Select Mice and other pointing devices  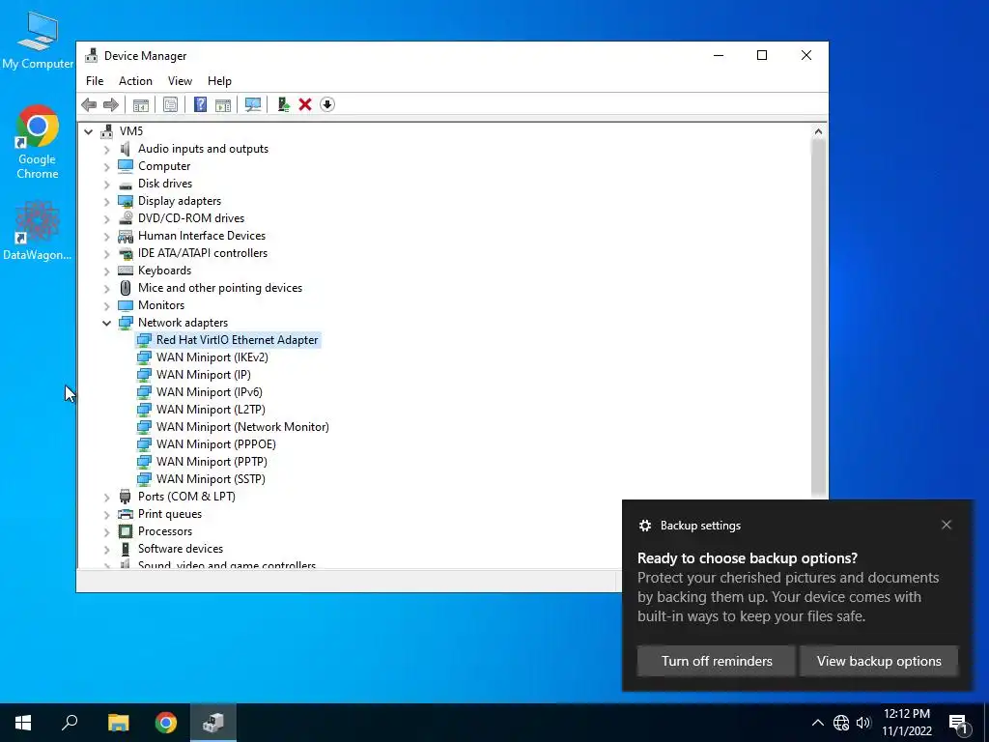(x=220, y=288)
